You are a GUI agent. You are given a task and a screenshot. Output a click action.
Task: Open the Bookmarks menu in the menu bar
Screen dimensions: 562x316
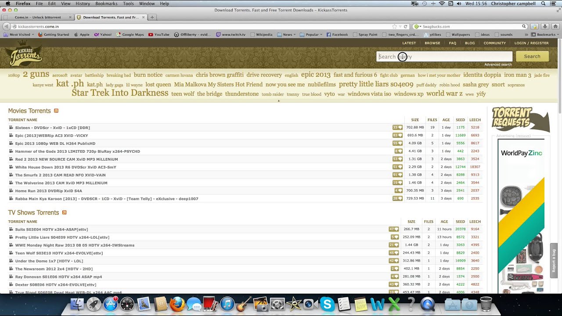[106, 4]
